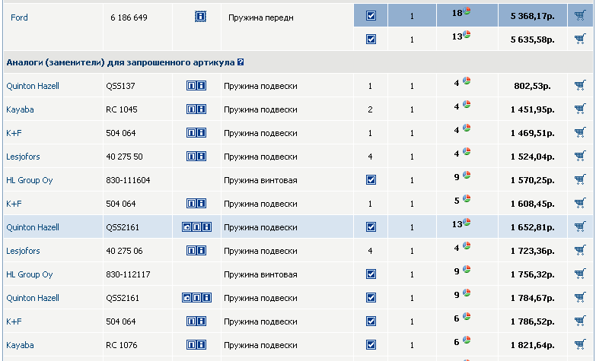Add Kayaba RC 1045 to cart
596x361 pixels.
point(580,109)
